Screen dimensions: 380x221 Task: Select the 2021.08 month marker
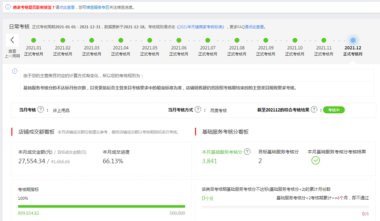click(237, 40)
